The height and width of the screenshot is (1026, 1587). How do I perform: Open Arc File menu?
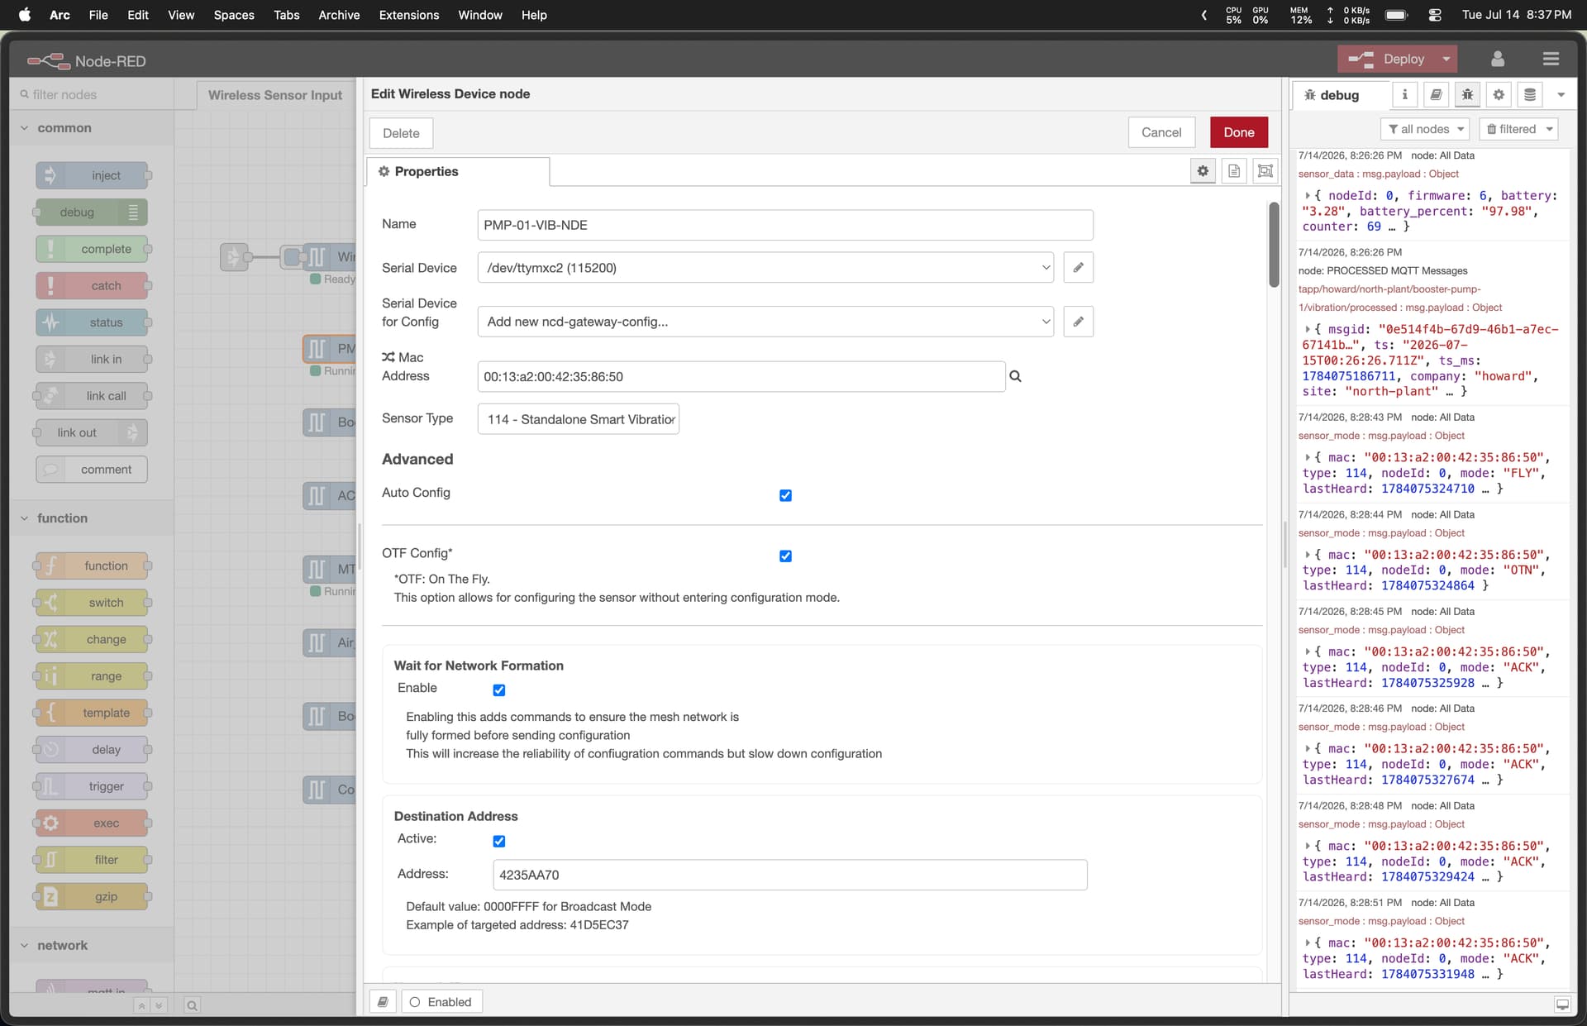[x=98, y=15]
